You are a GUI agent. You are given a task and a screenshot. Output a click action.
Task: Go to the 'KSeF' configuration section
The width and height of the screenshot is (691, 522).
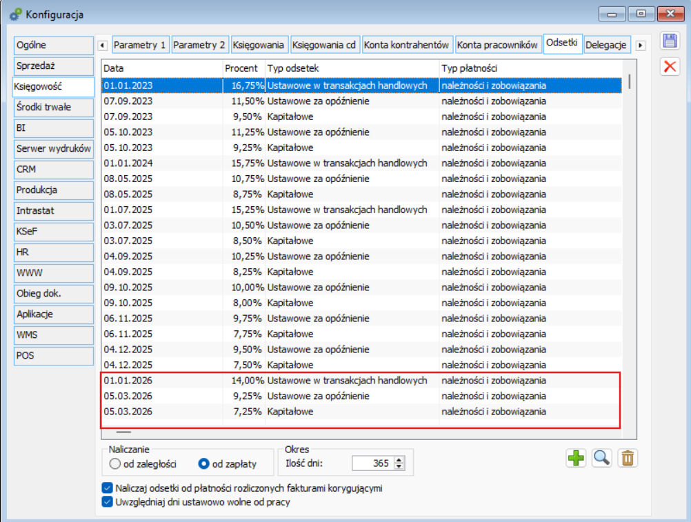point(54,232)
